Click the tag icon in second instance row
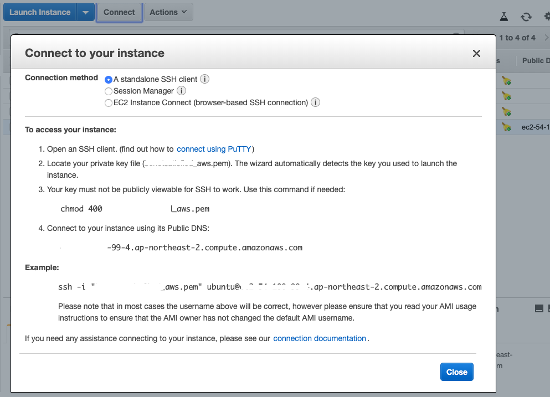The width and height of the screenshot is (550, 397). point(506,96)
